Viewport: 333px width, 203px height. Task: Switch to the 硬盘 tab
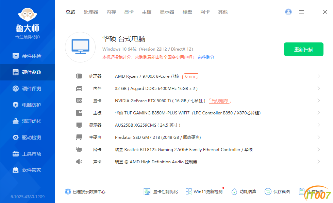pos(187,12)
